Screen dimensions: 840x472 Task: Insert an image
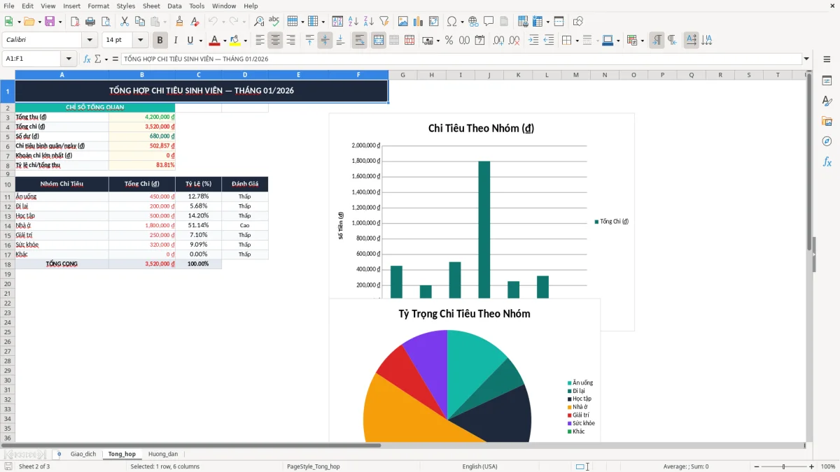tap(403, 22)
